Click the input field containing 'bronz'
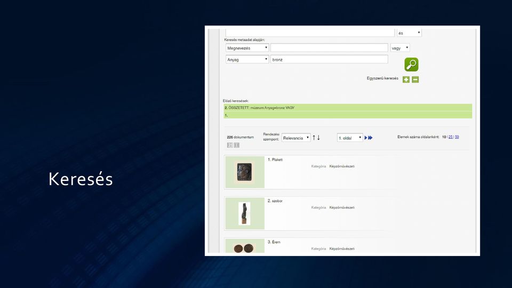512x288 pixels. tap(329, 59)
